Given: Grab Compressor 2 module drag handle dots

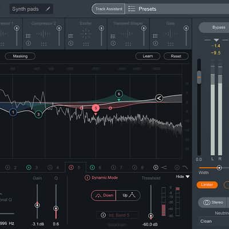Looking at the screenshot, I should 44,44.
